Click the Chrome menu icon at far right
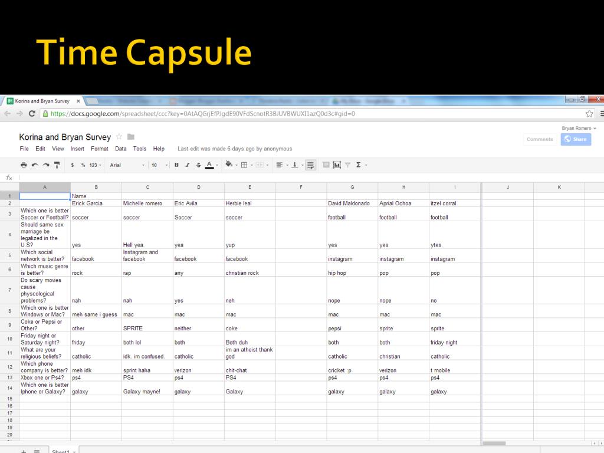 tap(601, 114)
